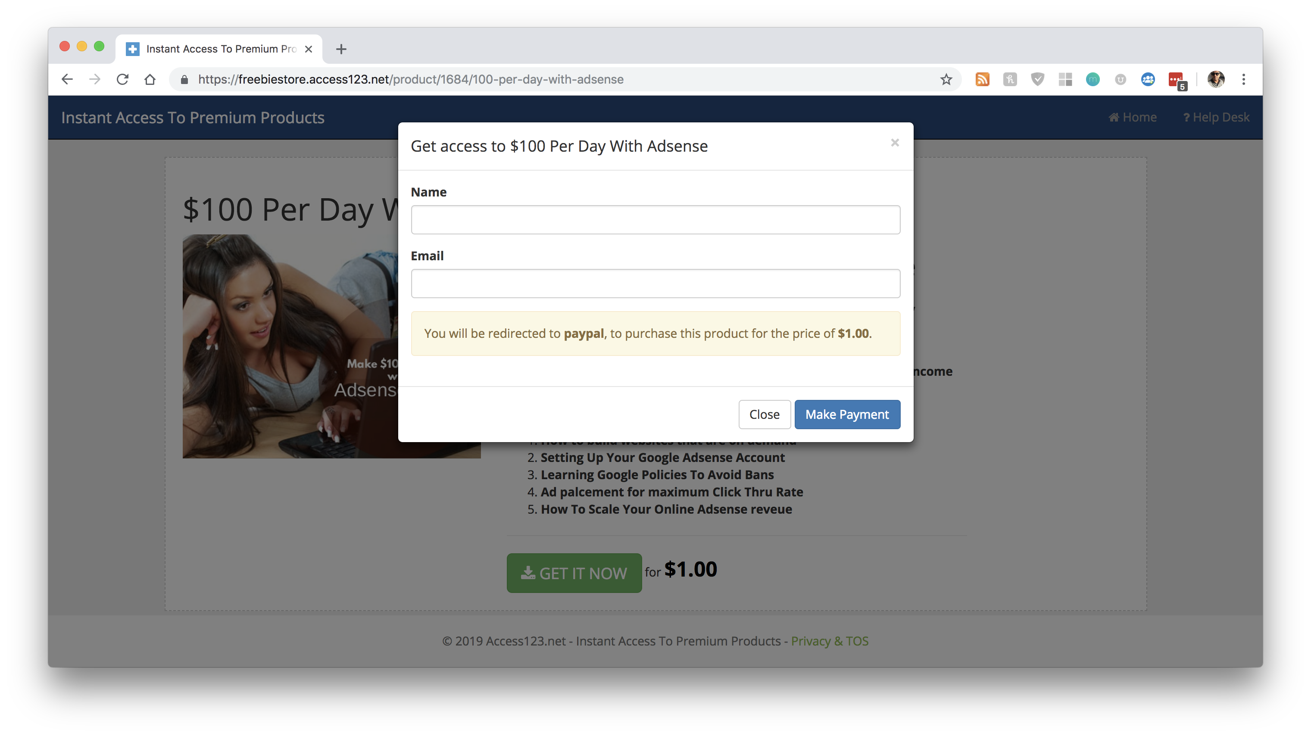Open Chrome three-dot menu
Viewport: 1311px width, 736px height.
coord(1243,79)
